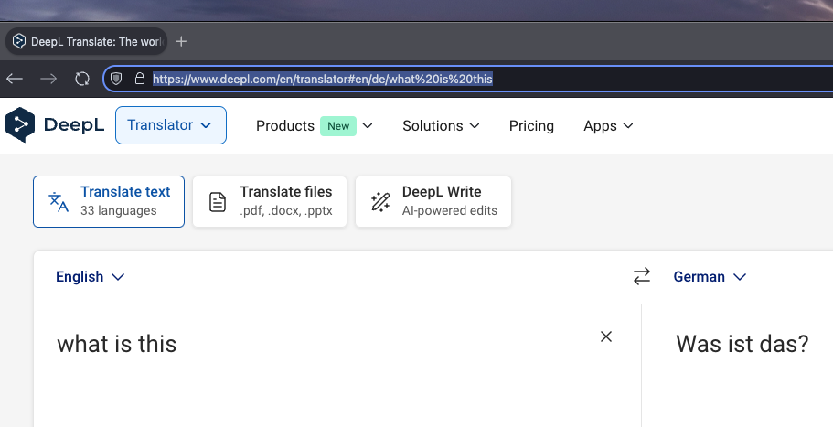Expand the Products menu
The width and height of the screenshot is (833, 427).
coord(314,126)
